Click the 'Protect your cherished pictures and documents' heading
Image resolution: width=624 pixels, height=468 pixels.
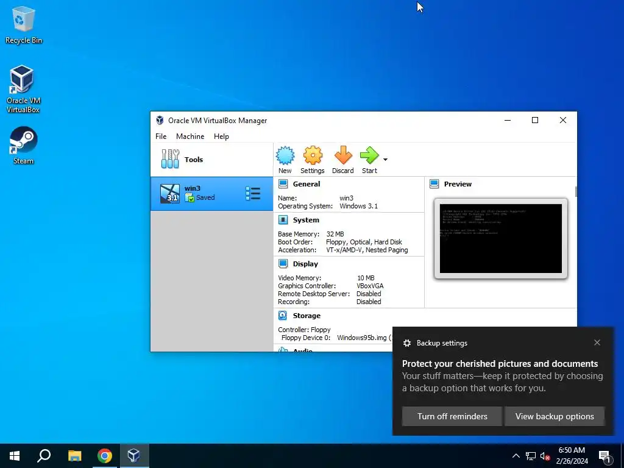[x=500, y=364]
